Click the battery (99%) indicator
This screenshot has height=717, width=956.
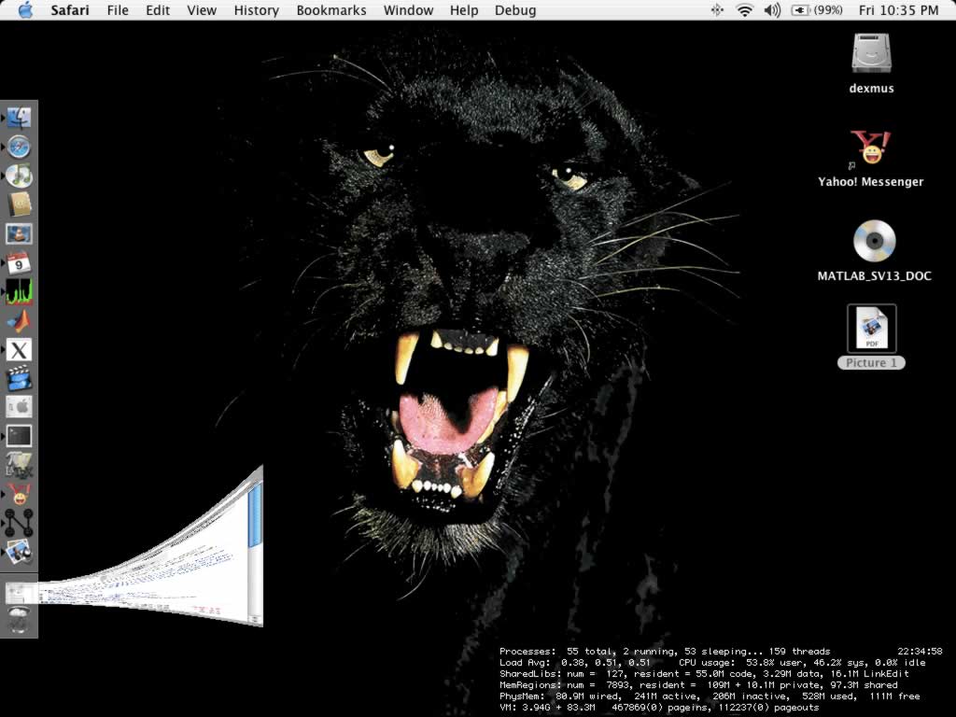pos(816,9)
